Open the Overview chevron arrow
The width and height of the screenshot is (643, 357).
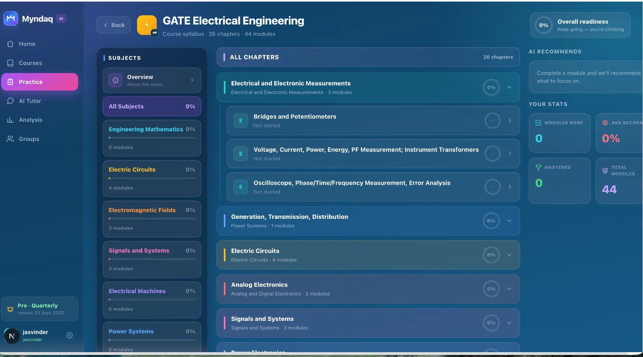192,80
